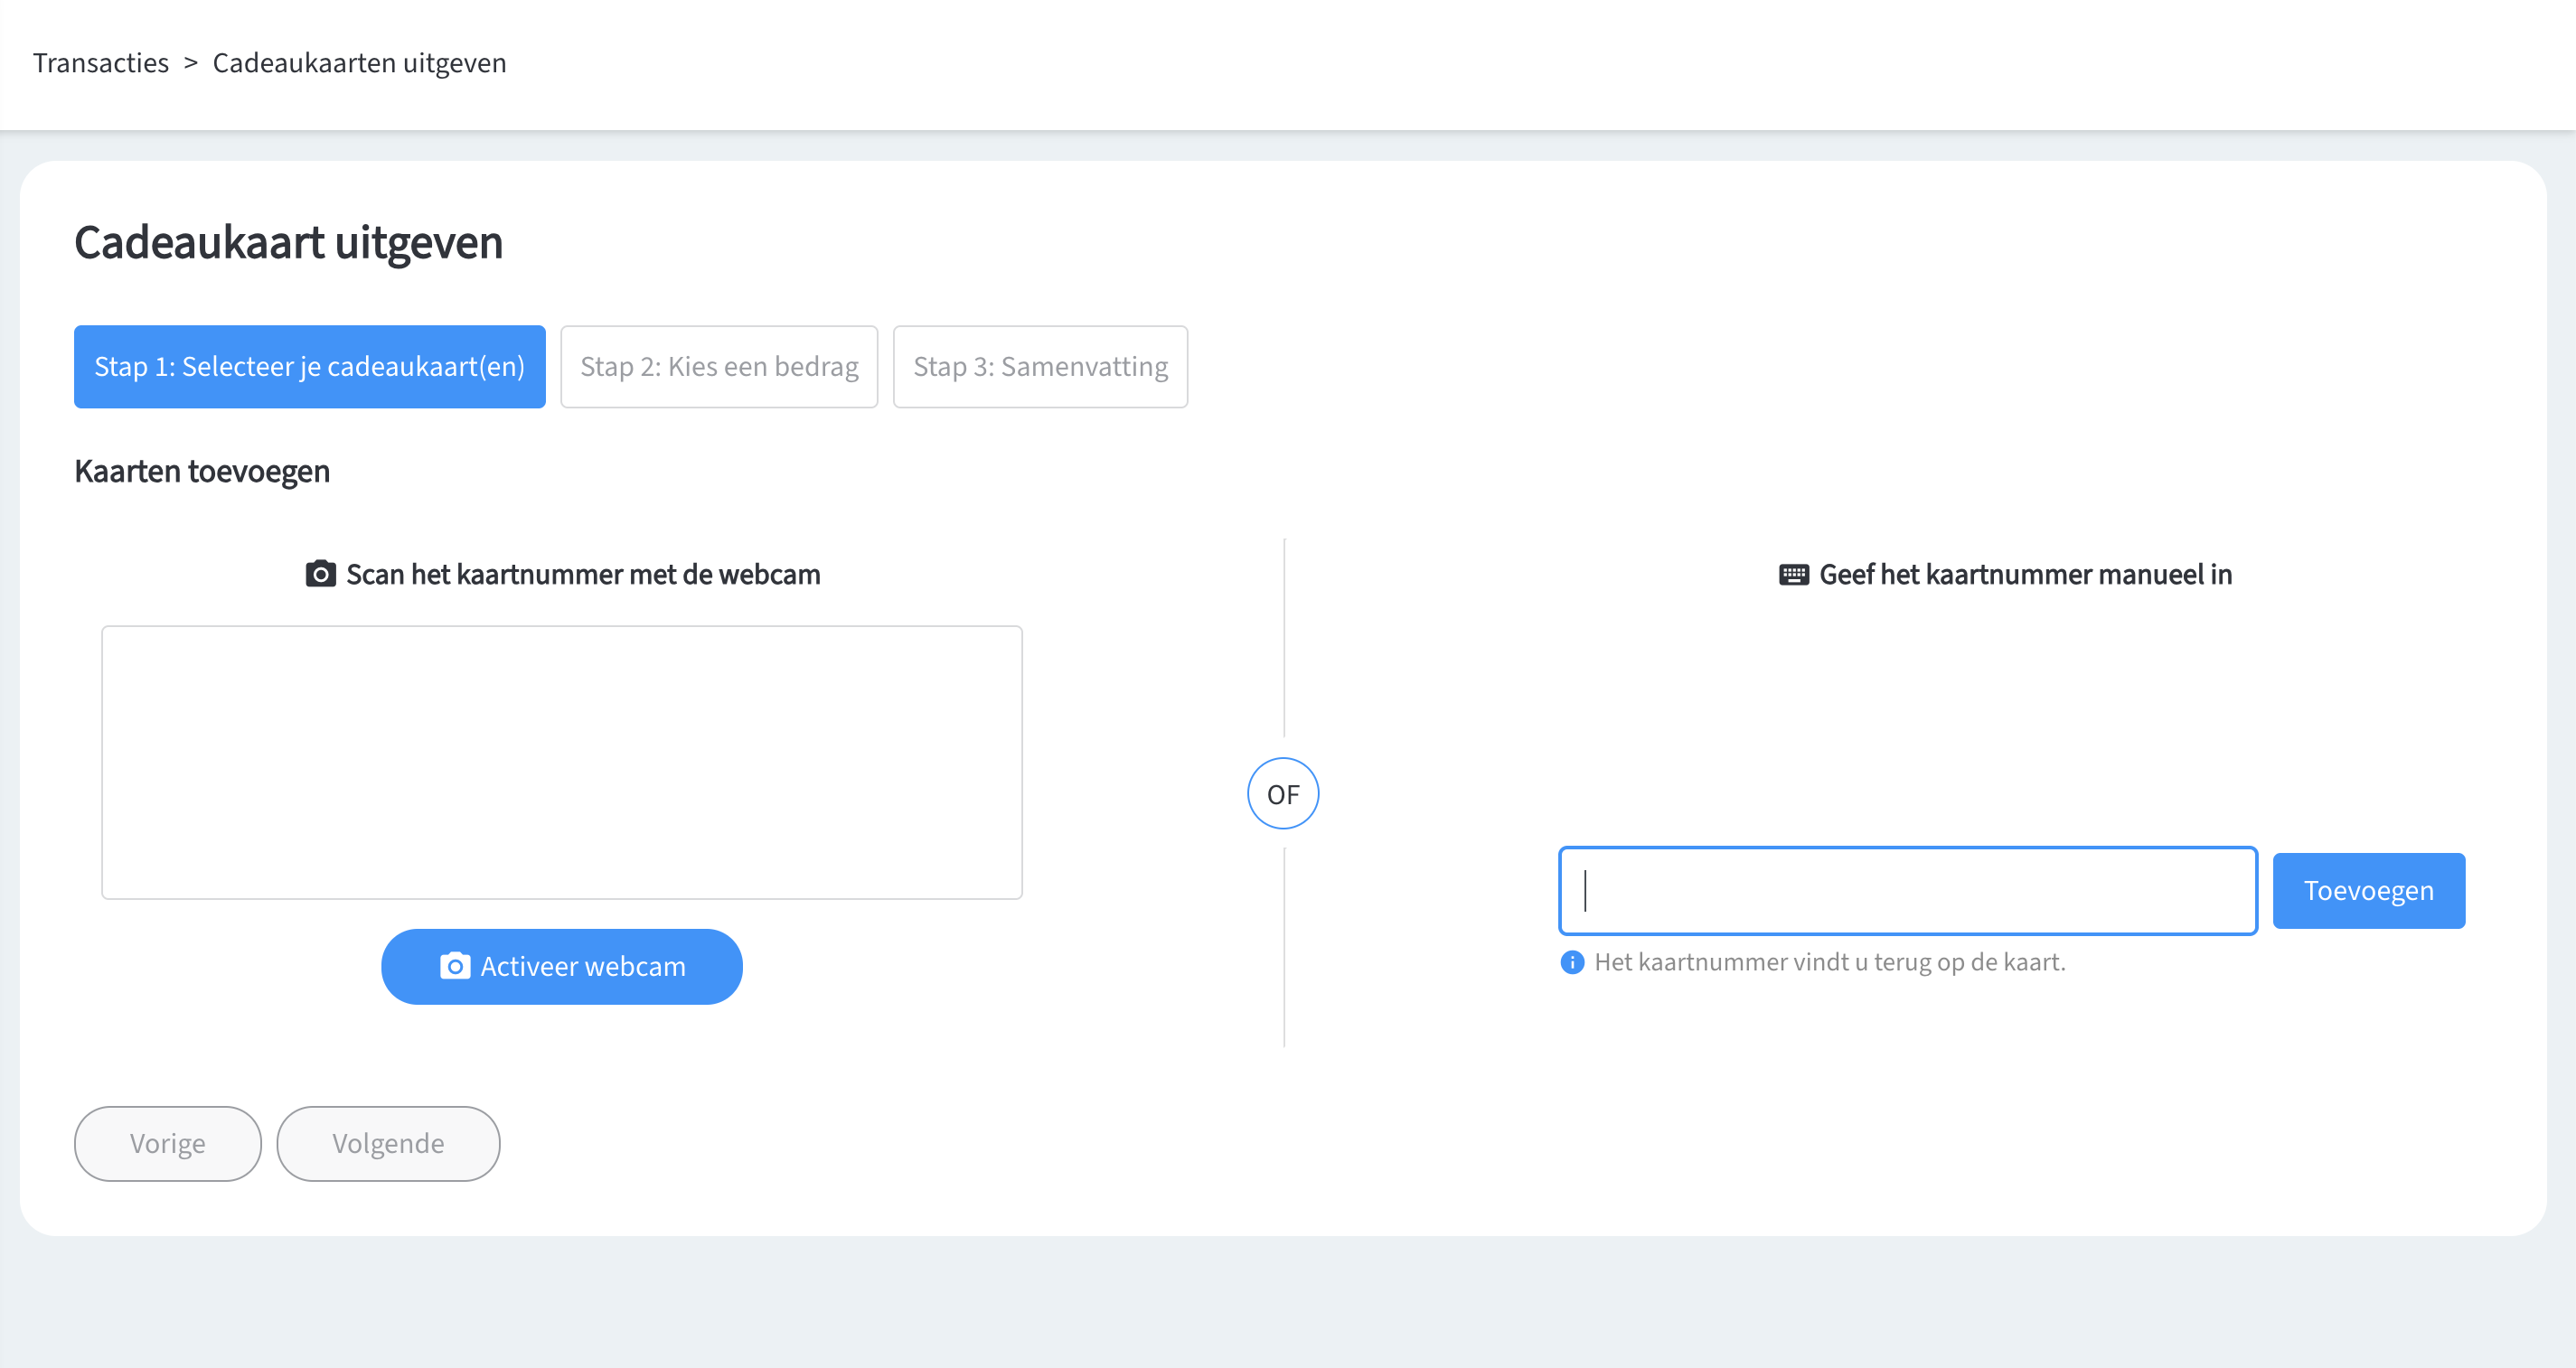Click the hint text about the kaartnummer

click(x=1829, y=962)
